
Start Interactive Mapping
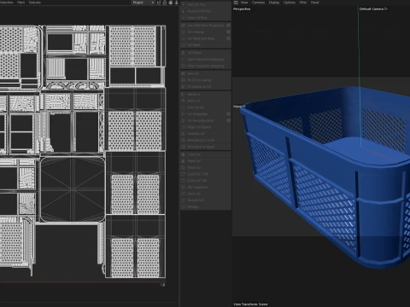tap(205, 60)
